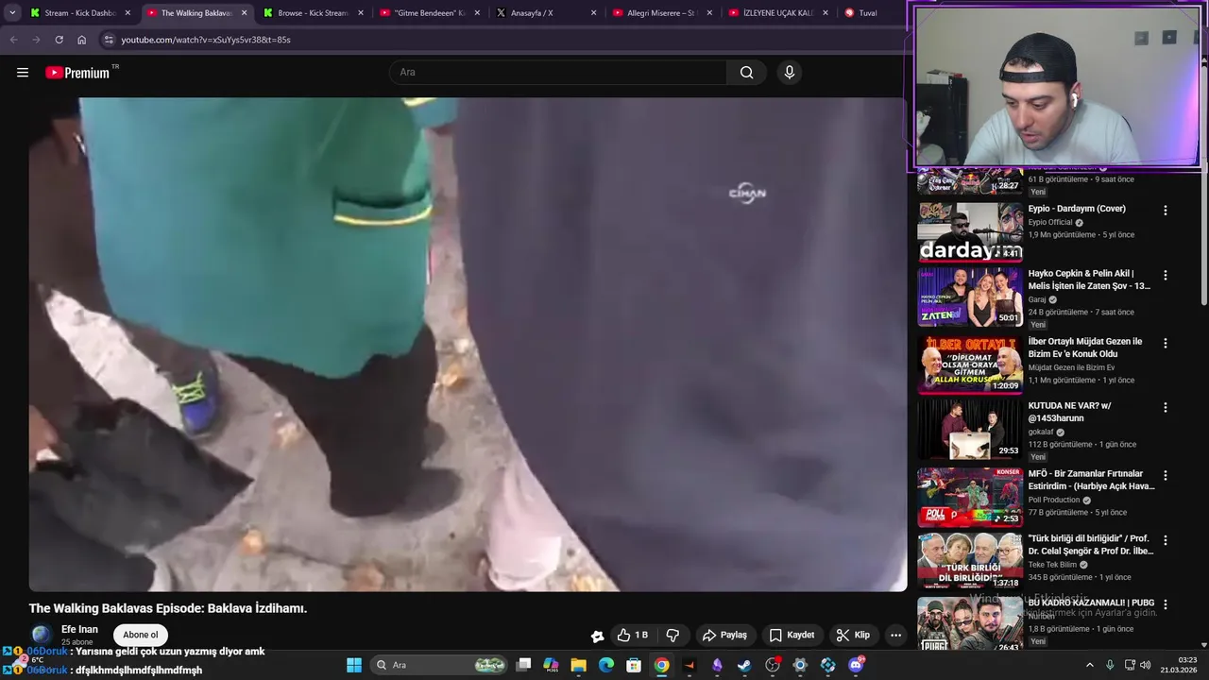Screen dimensions: 1209x680
Task: Open options menu for KUTUDA NE VAR video
Action: (1165, 407)
